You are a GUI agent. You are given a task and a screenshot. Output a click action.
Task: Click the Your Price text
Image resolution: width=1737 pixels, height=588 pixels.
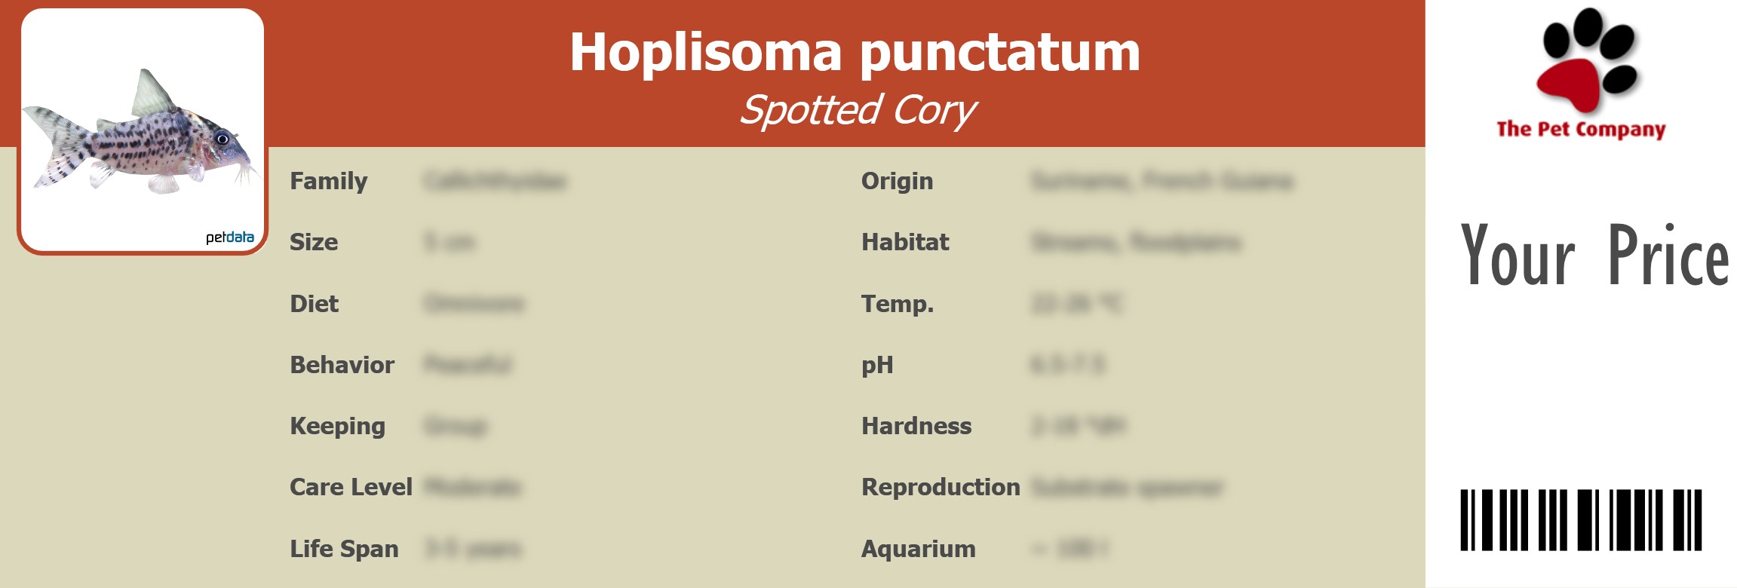1594,256
